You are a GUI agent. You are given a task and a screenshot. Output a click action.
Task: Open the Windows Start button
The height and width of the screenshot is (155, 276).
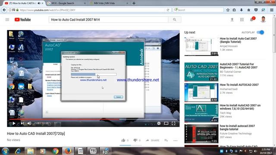point(5,151)
